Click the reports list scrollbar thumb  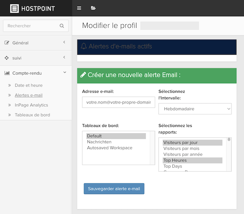pos(229,139)
